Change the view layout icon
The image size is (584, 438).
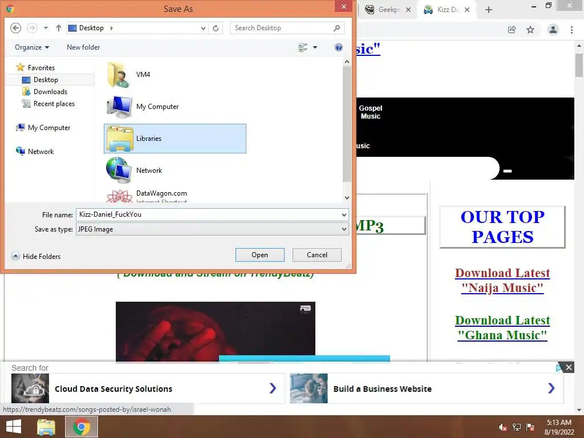(x=303, y=47)
